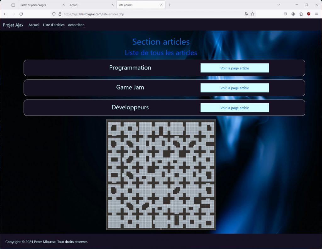Click the tile map grid image
Image resolution: width=322 pixels, height=249 pixels.
[161, 175]
